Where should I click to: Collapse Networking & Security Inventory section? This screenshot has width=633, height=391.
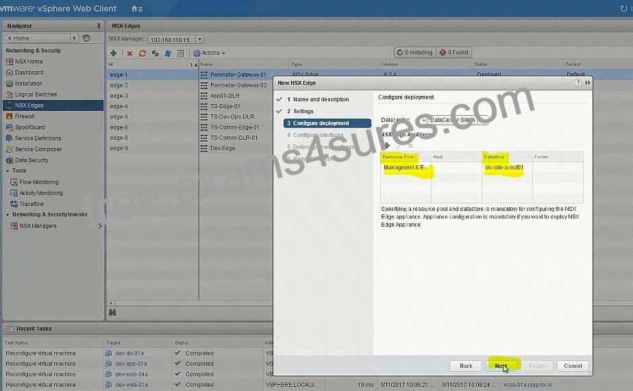pyautogui.click(x=8, y=214)
